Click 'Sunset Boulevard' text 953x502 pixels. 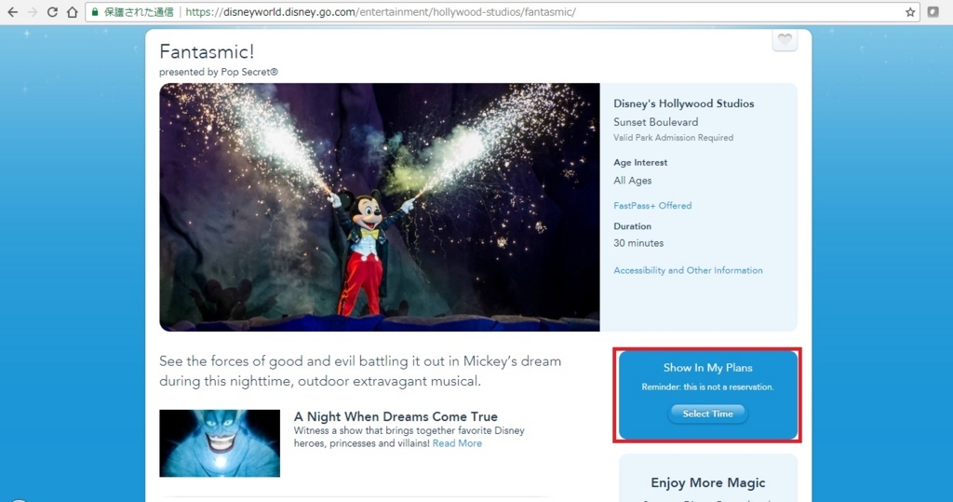point(656,122)
